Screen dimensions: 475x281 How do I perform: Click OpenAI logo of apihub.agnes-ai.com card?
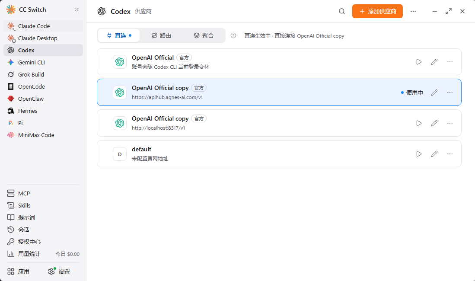pos(120,93)
